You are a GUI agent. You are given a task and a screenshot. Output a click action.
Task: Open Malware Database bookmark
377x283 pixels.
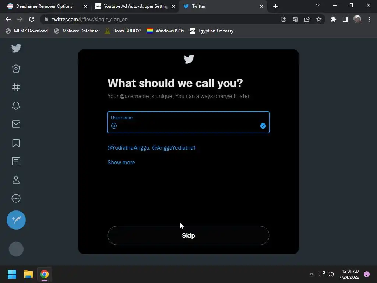[77, 31]
